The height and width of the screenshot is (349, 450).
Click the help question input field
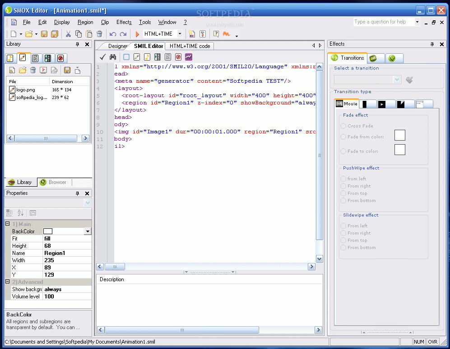pos(384,22)
